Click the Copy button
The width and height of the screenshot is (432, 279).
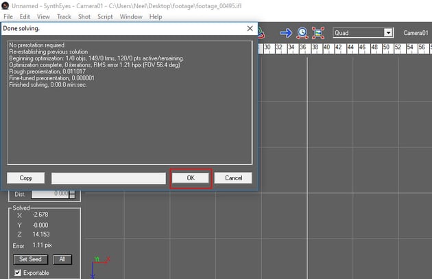click(26, 178)
